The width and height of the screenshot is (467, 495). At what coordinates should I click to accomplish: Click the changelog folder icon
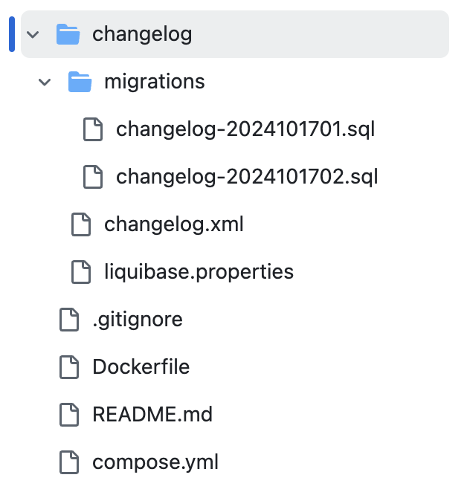point(68,34)
